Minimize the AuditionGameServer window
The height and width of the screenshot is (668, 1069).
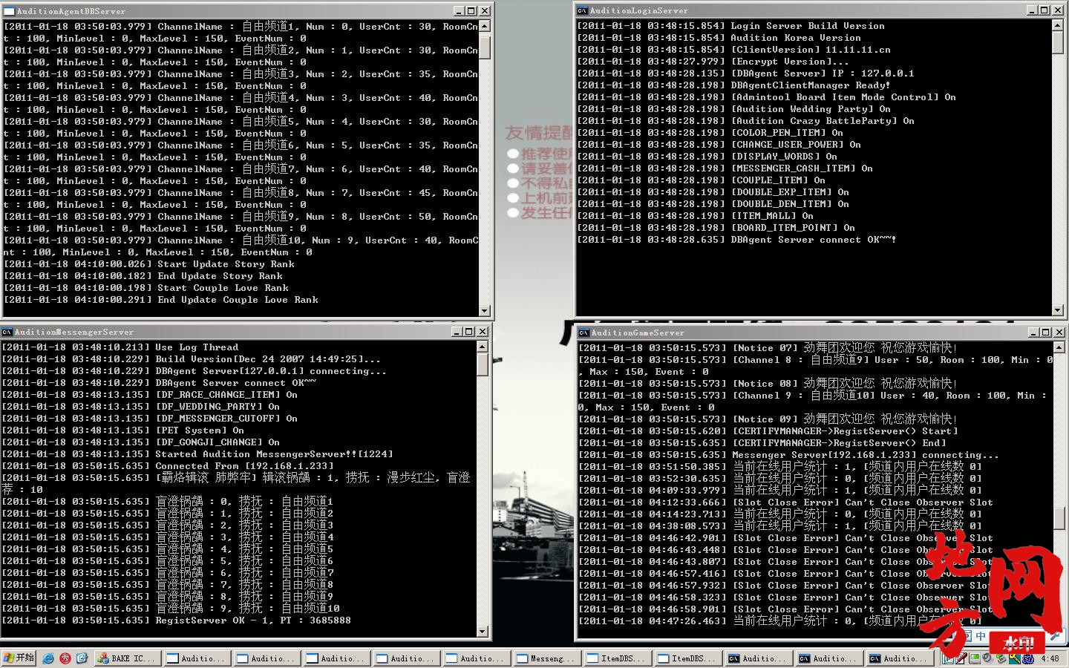point(1034,333)
